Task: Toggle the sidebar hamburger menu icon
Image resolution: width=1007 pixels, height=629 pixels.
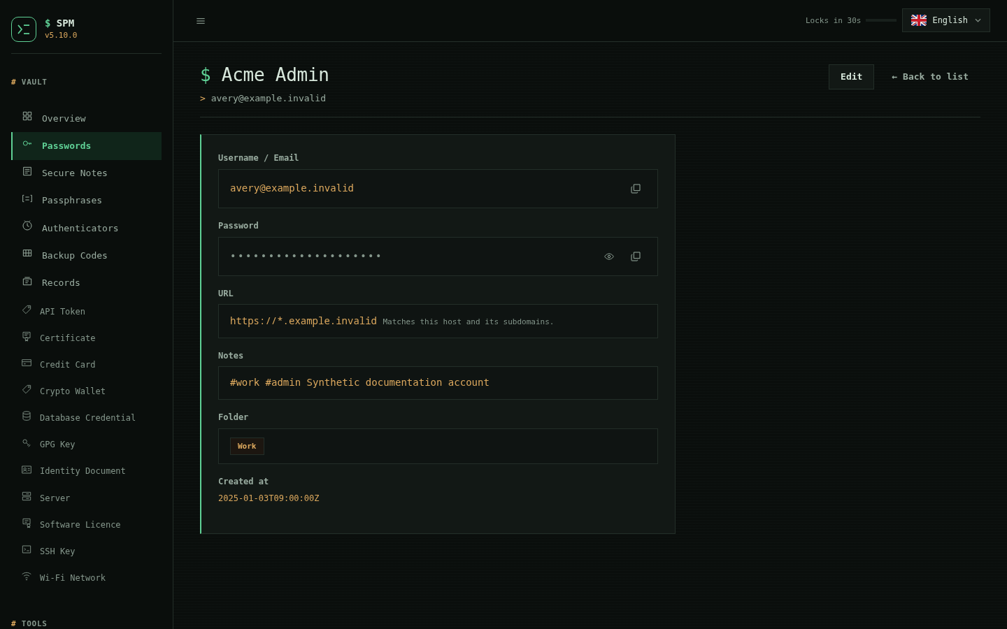Action: coord(201,21)
